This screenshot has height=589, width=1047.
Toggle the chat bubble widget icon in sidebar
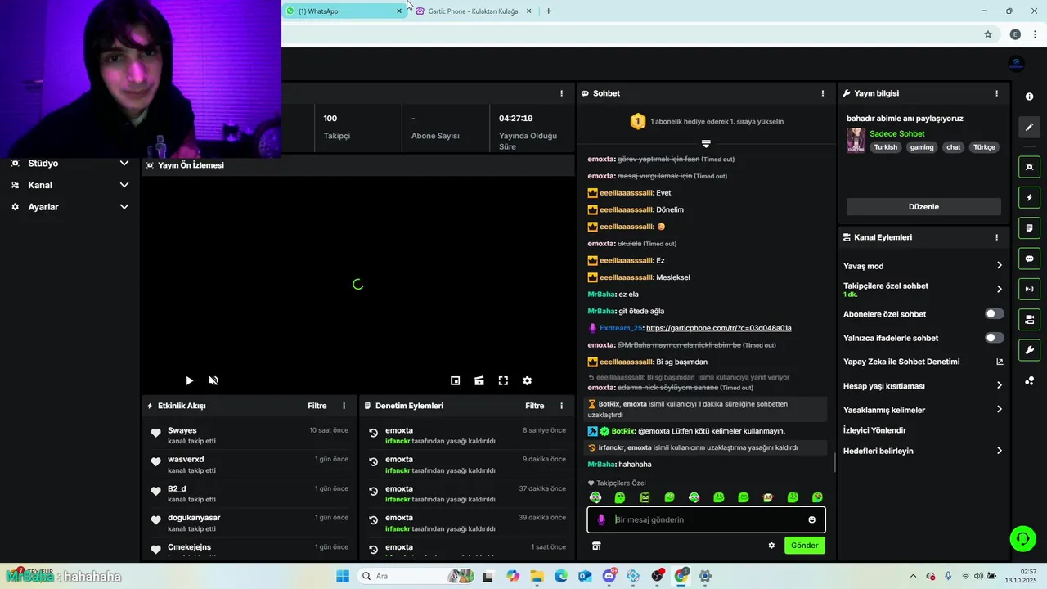tap(1029, 259)
